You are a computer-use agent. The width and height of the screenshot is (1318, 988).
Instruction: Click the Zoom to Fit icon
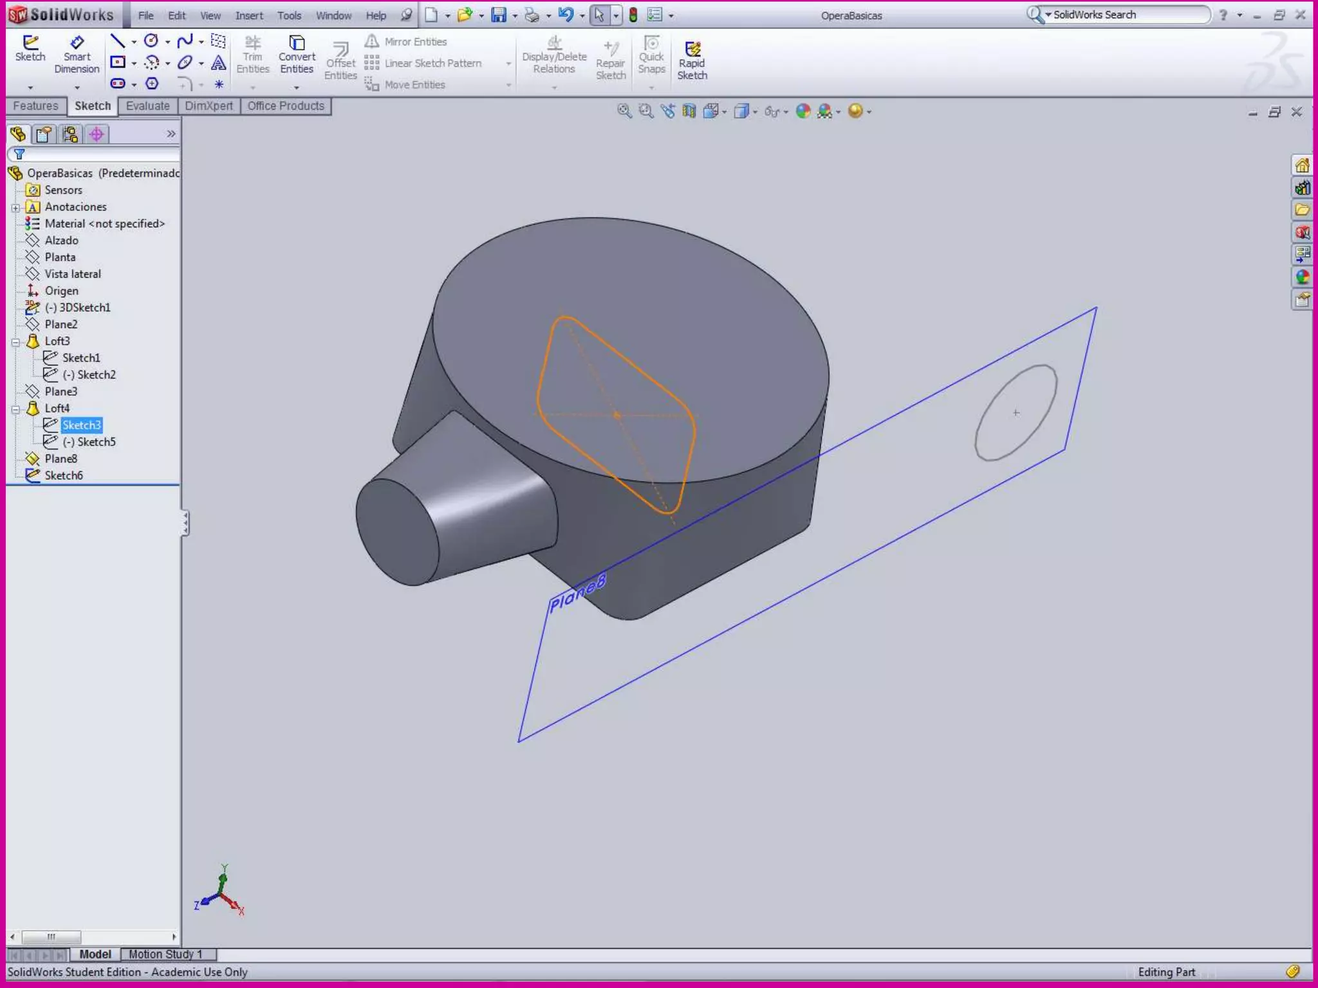624,111
